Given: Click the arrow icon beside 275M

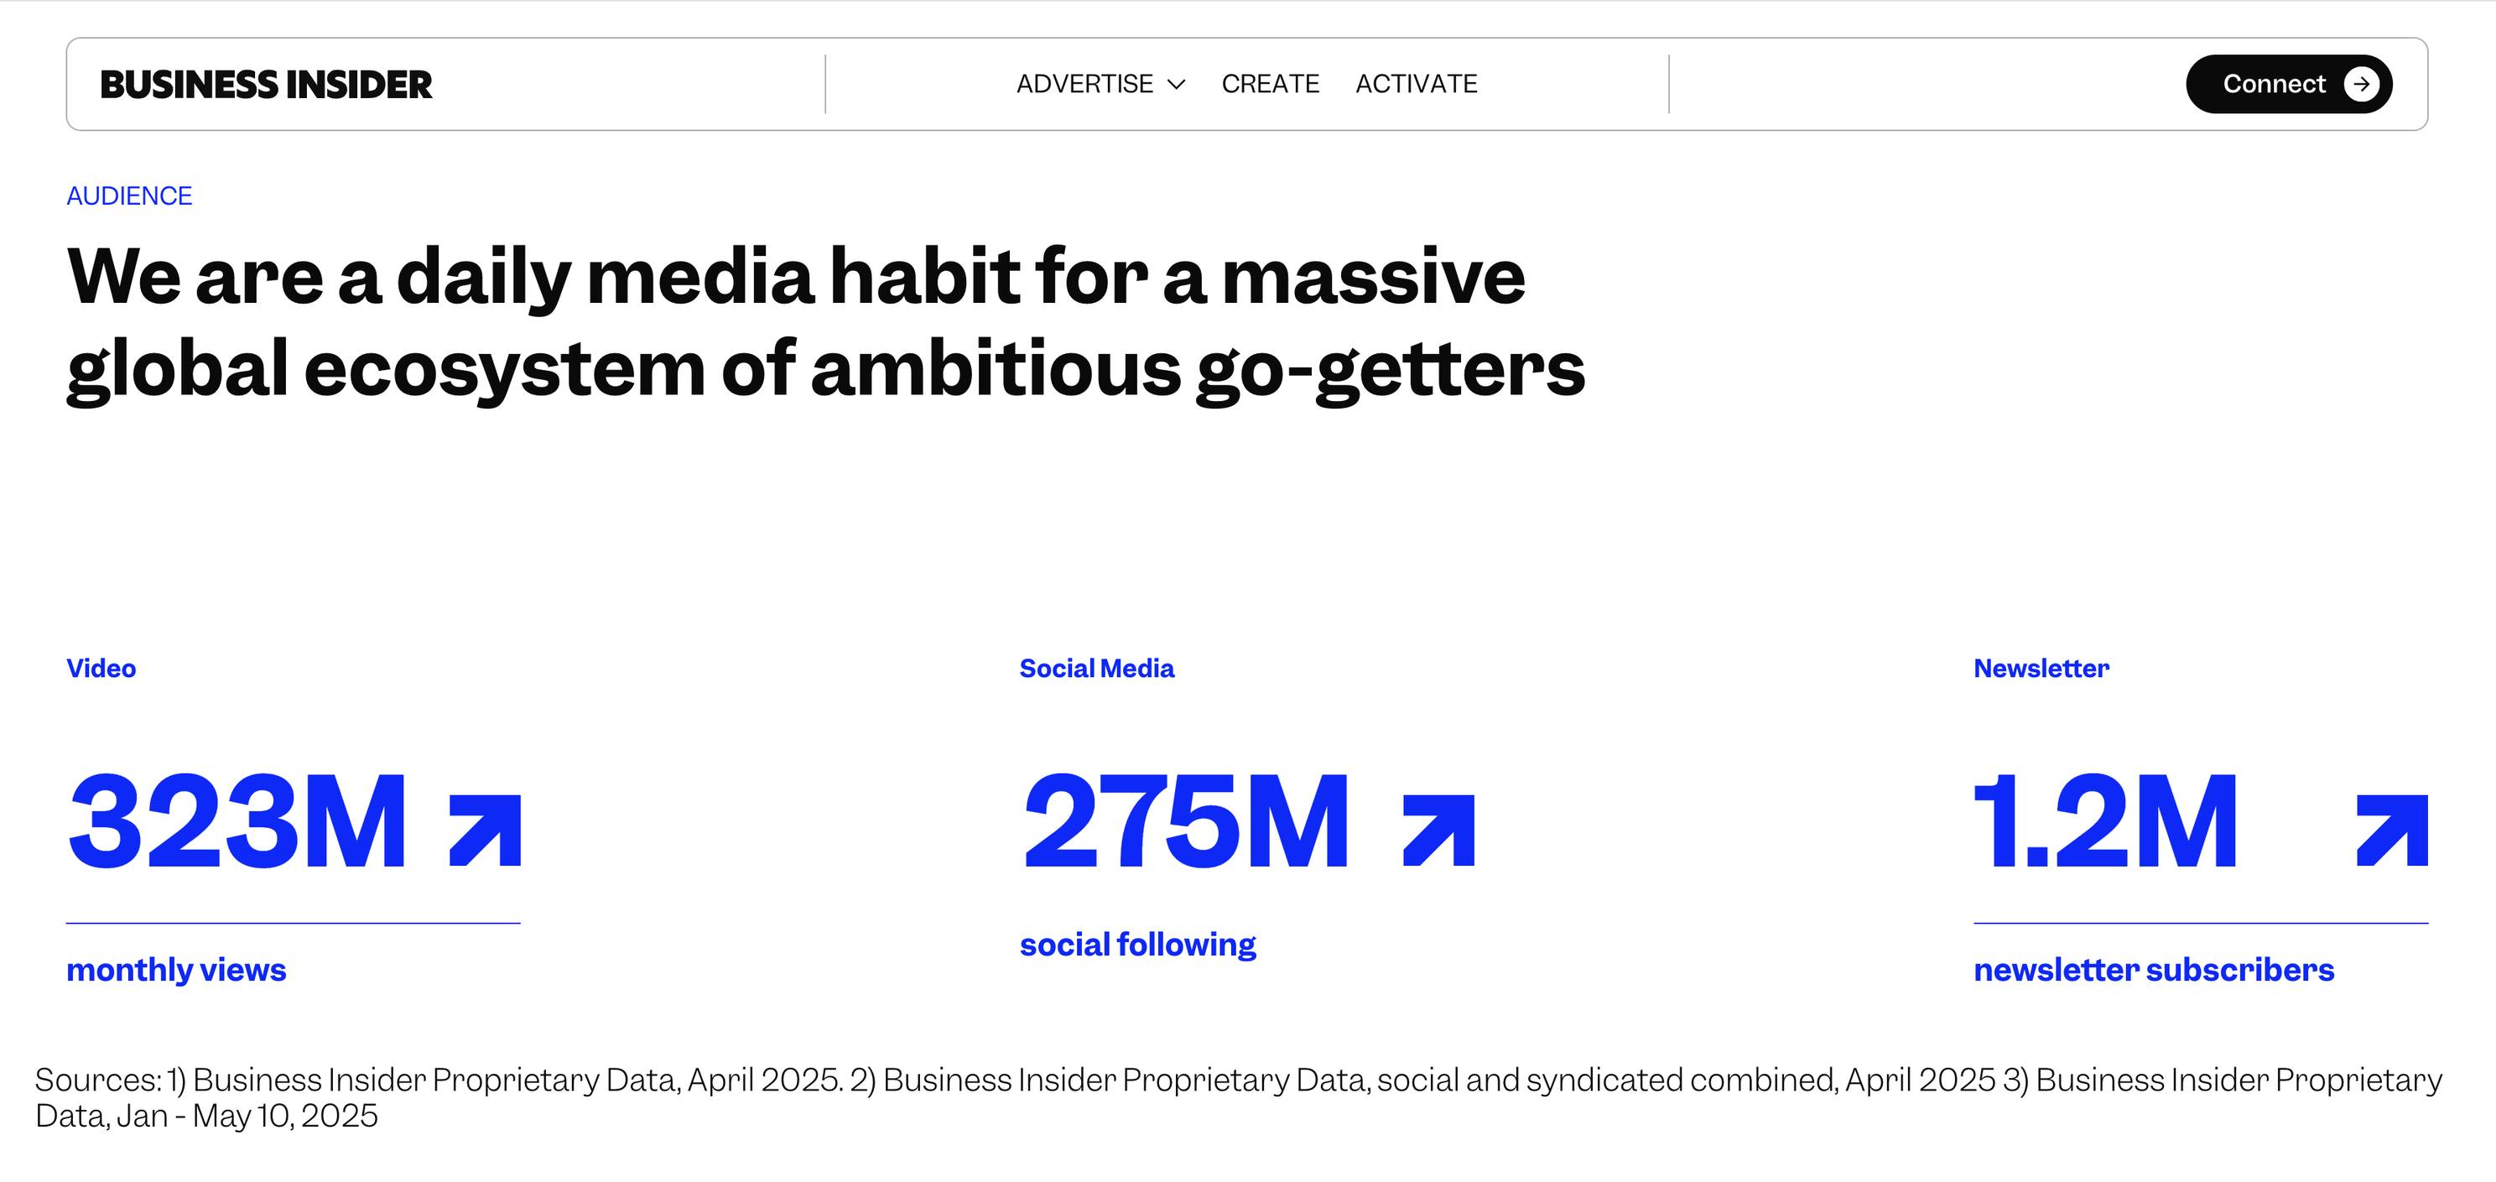Looking at the screenshot, I should (1439, 831).
